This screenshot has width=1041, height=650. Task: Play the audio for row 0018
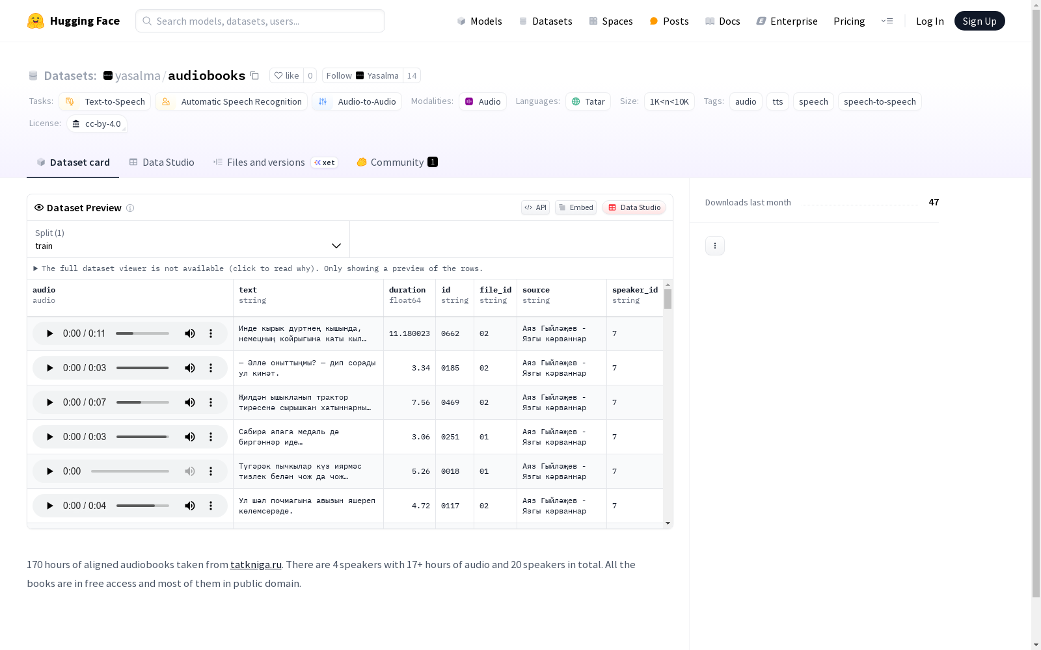49,471
